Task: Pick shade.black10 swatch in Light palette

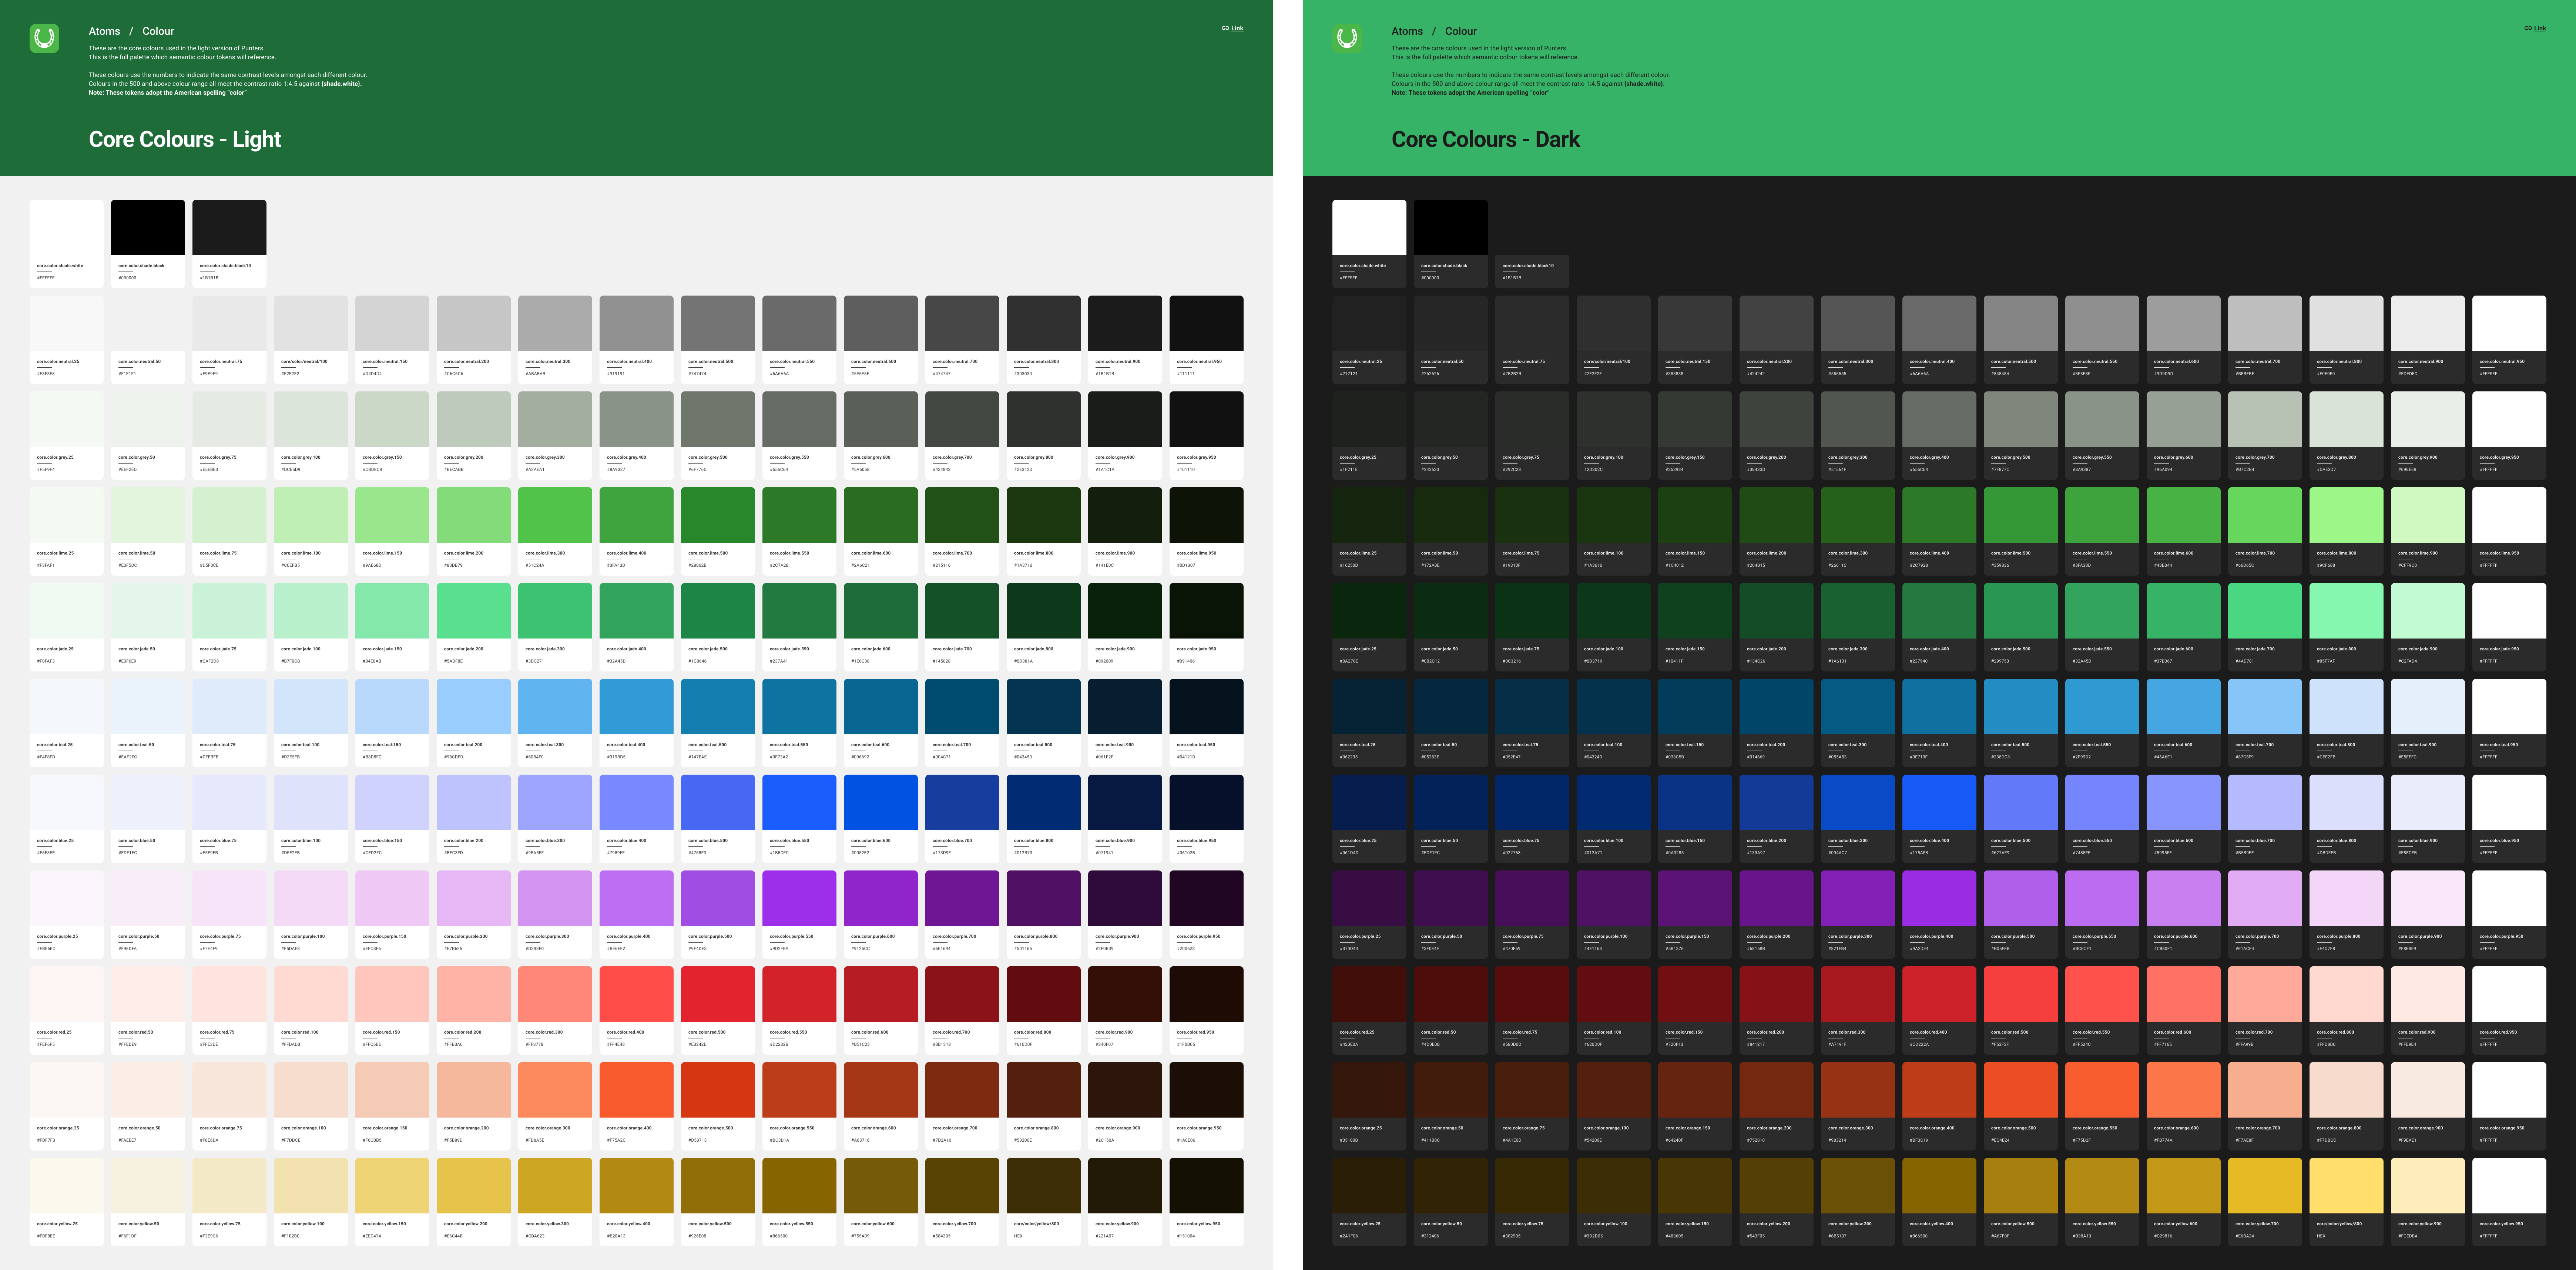Action: click(x=229, y=228)
